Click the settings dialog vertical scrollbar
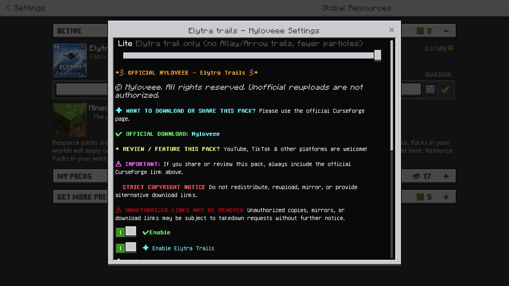 tap(392, 95)
